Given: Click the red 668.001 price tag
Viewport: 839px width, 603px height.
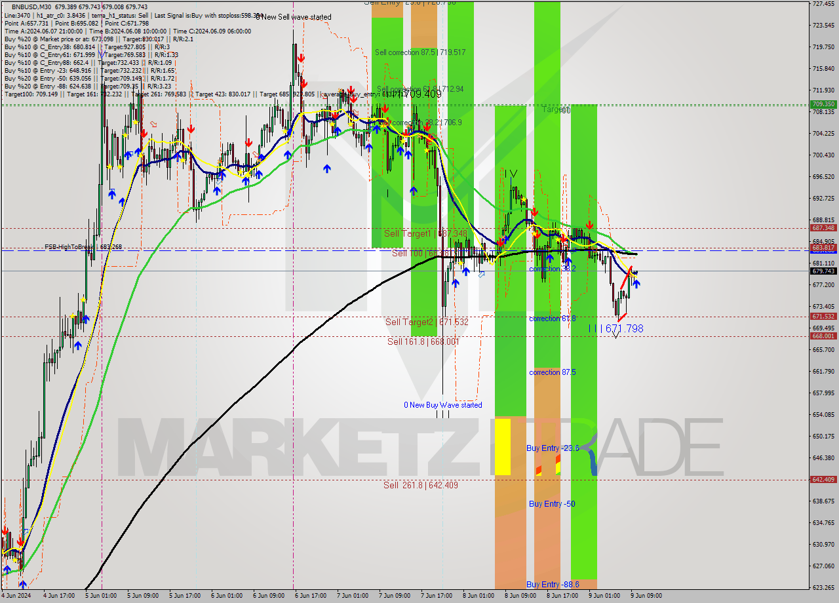Looking at the screenshot, I should click(x=823, y=336).
